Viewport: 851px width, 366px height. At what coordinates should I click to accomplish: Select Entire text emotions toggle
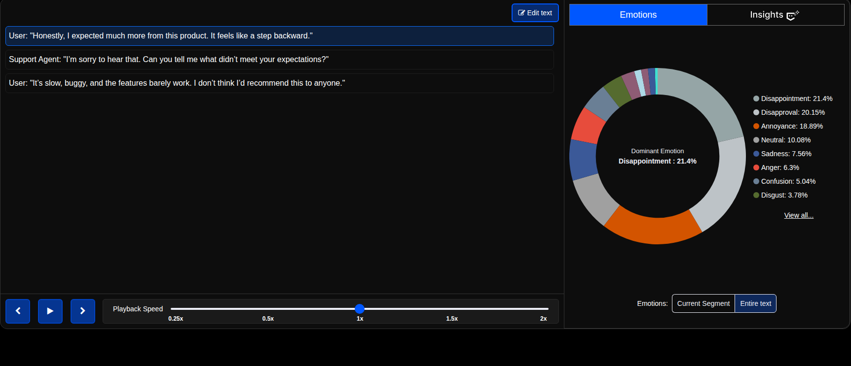pyautogui.click(x=756, y=303)
